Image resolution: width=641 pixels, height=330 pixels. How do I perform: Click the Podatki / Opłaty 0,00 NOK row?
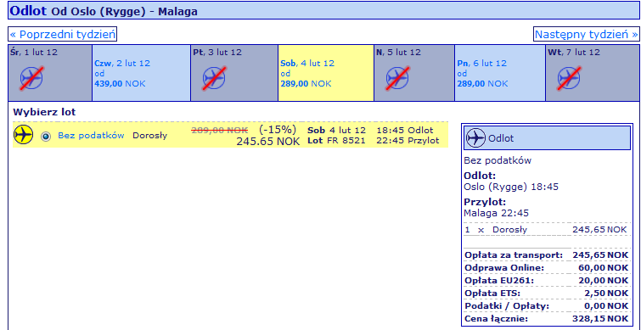click(546, 306)
